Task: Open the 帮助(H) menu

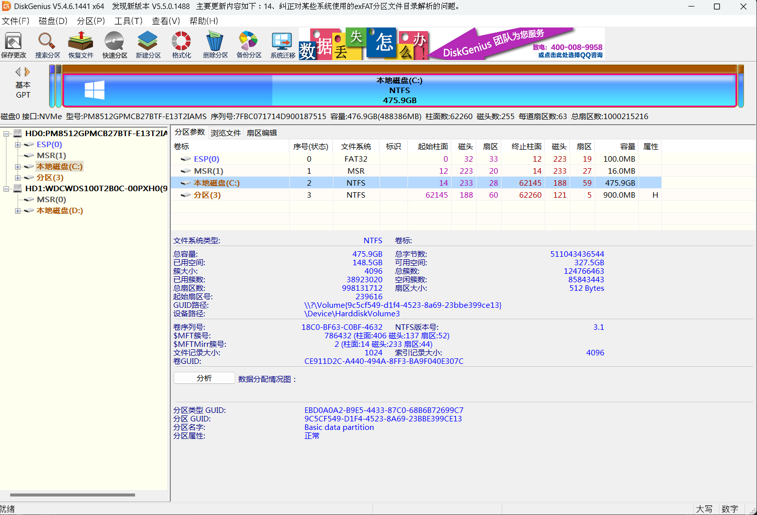Action: coord(204,21)
